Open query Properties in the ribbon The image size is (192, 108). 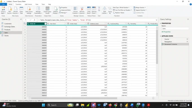click(x=63, y=7)
